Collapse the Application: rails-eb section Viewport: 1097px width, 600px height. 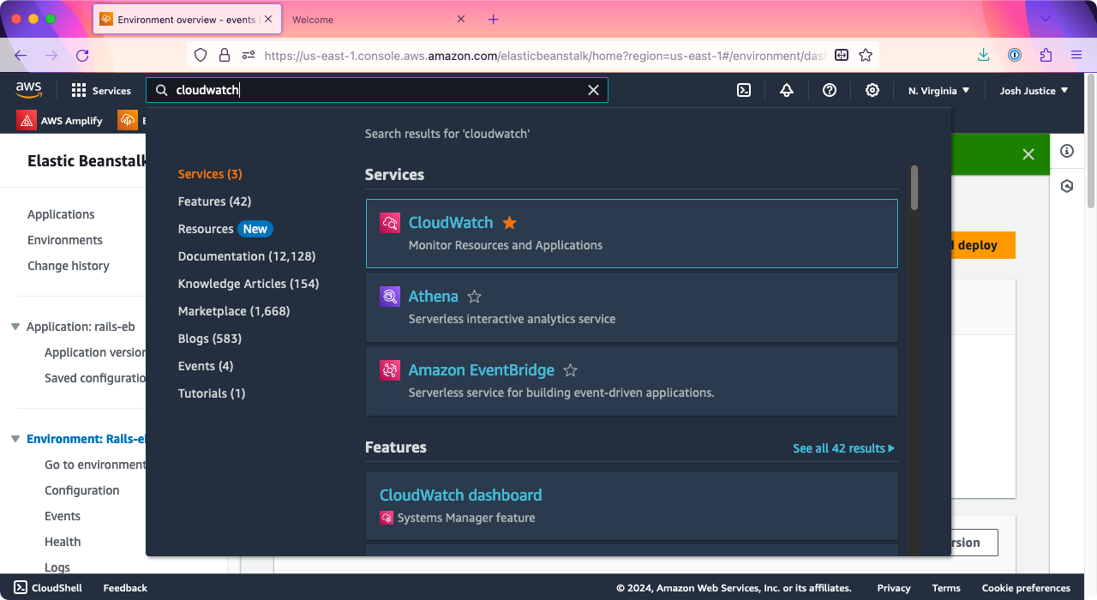coord(15,327)
